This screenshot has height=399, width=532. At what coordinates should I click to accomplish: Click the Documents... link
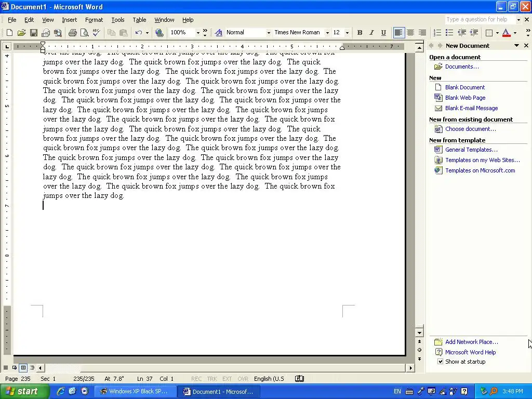(x=462, y=66)
